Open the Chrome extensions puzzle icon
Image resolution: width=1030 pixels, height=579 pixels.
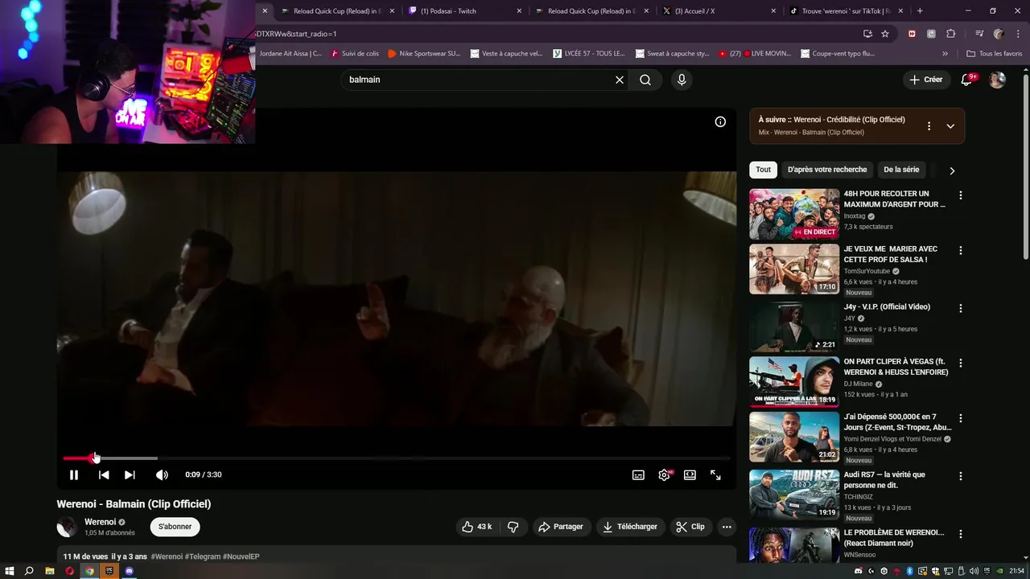pyautogui.click(x=950, y=34)
